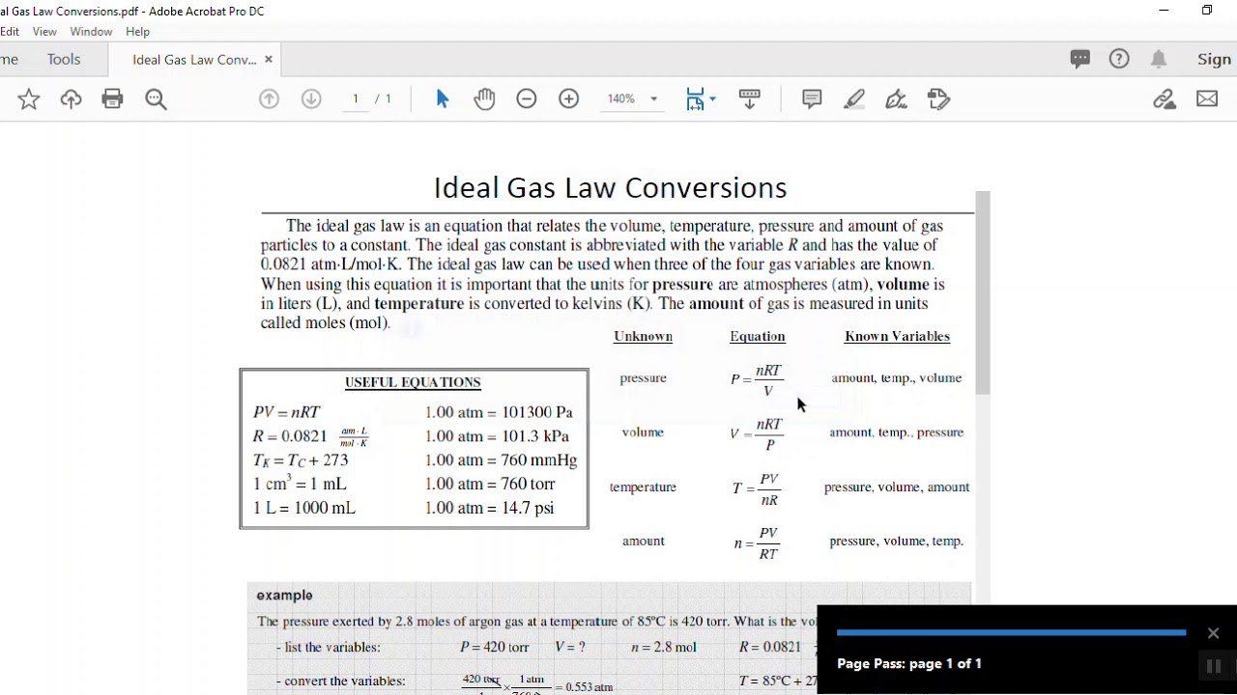Open the find text magnifier tool
The image size is (1237, 695).
coord(156,98)
